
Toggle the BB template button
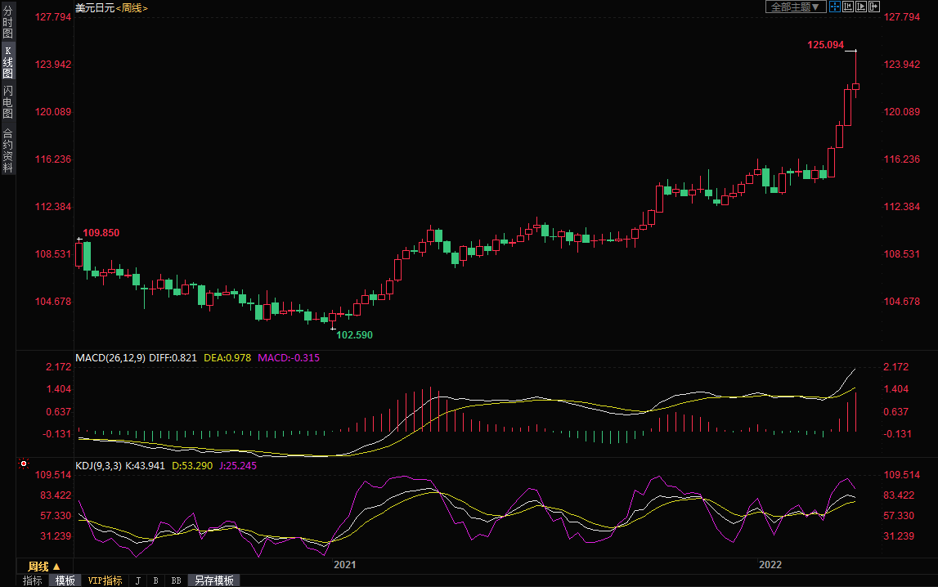tap(176, 580)
